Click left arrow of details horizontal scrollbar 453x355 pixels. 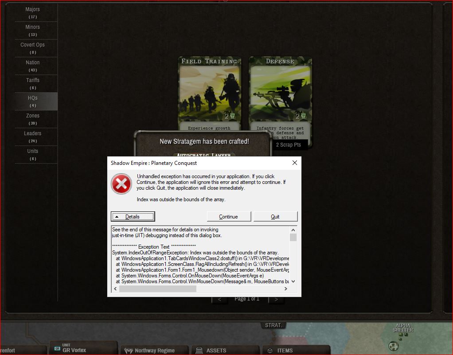click(x=115, y=289)
